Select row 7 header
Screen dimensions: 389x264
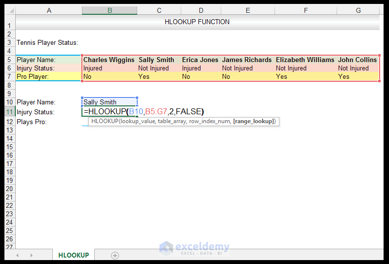click(9, 76)
